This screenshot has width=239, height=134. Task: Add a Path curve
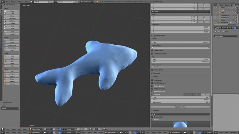click(x=11, y=50)
